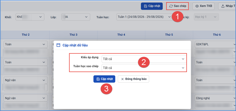Image resolution: width=236 pixels, height=111 pixels.
Task: Click the Sao chép button in the toolbar
Action: [178, 6]
